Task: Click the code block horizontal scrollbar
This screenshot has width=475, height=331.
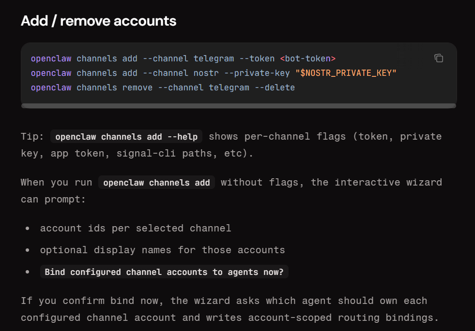Action: click(239, 106)
